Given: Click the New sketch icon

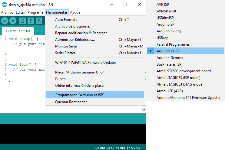Looking at the screenshot, I should 22,21.
